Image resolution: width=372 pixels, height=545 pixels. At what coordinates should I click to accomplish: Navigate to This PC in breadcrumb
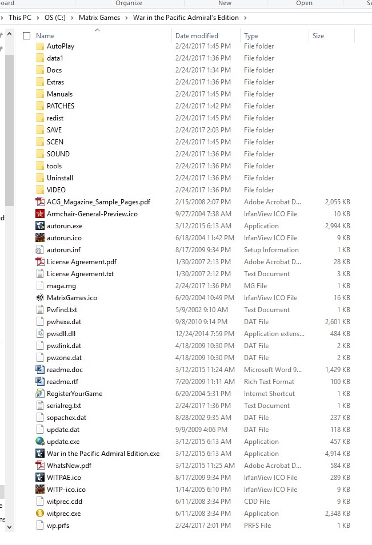coord(20,18)
